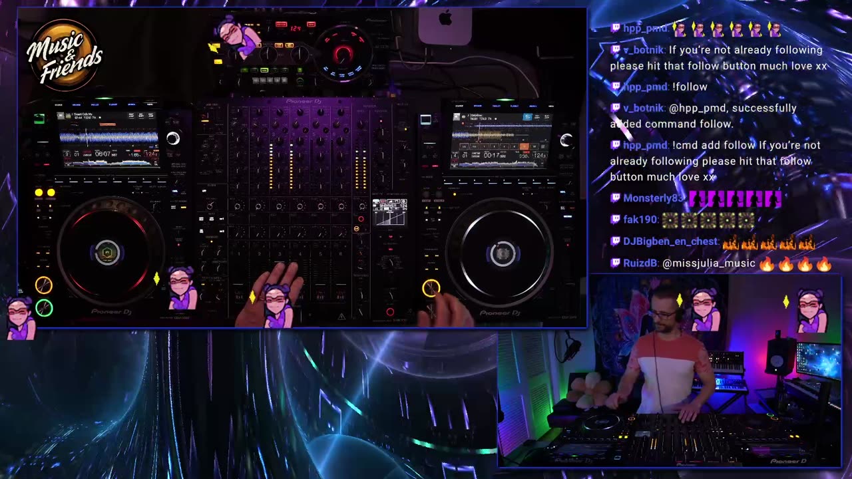The width and height of the screenshot is (852, 479).
Task: Click the orange ring button beside the FX screen
Action: (x=357, y=229)
